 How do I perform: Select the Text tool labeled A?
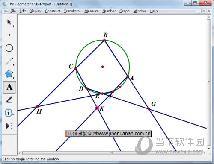pyautogui.click(x=9, y=87)
